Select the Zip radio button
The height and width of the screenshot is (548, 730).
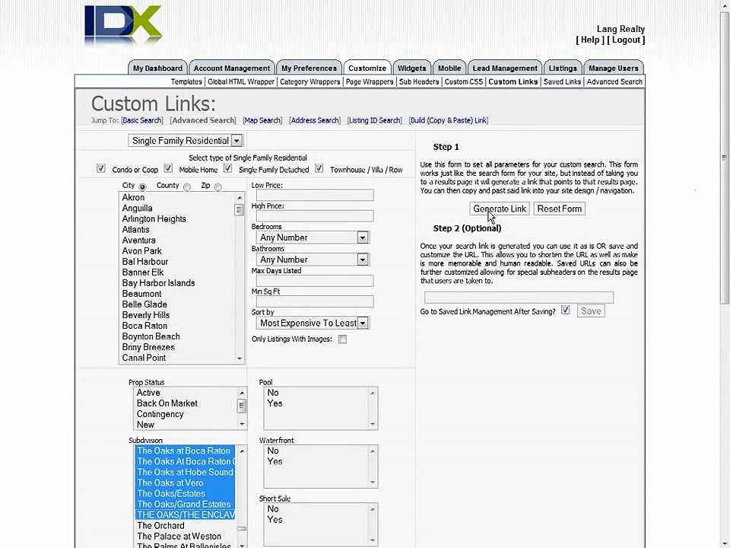pos(218,187)
